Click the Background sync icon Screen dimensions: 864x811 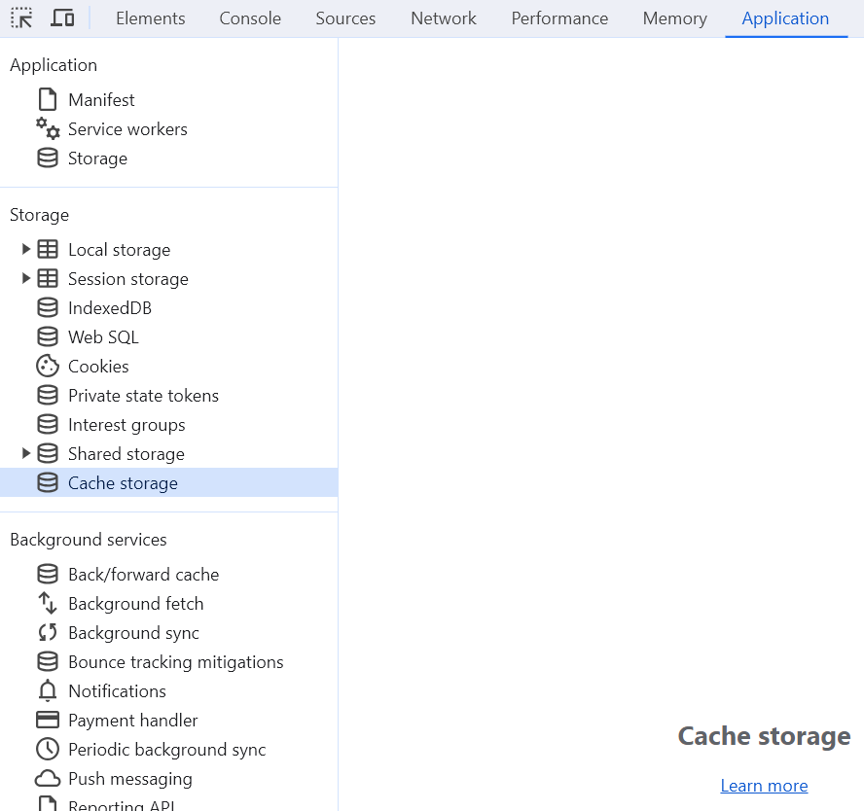pos(48,633)
